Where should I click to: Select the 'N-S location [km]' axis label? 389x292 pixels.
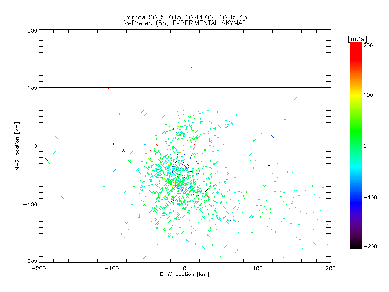pyautogui.click(x=17, y=146)
